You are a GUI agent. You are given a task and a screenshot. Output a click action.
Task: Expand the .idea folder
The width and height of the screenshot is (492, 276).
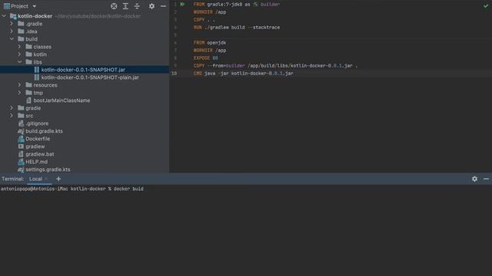(x=12, y=31)
